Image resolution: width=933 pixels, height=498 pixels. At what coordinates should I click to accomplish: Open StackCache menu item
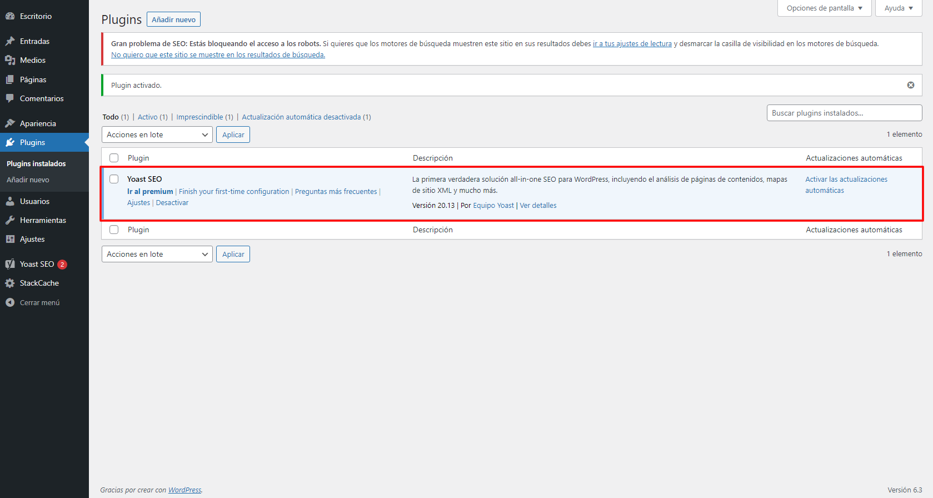coord(44,283)
